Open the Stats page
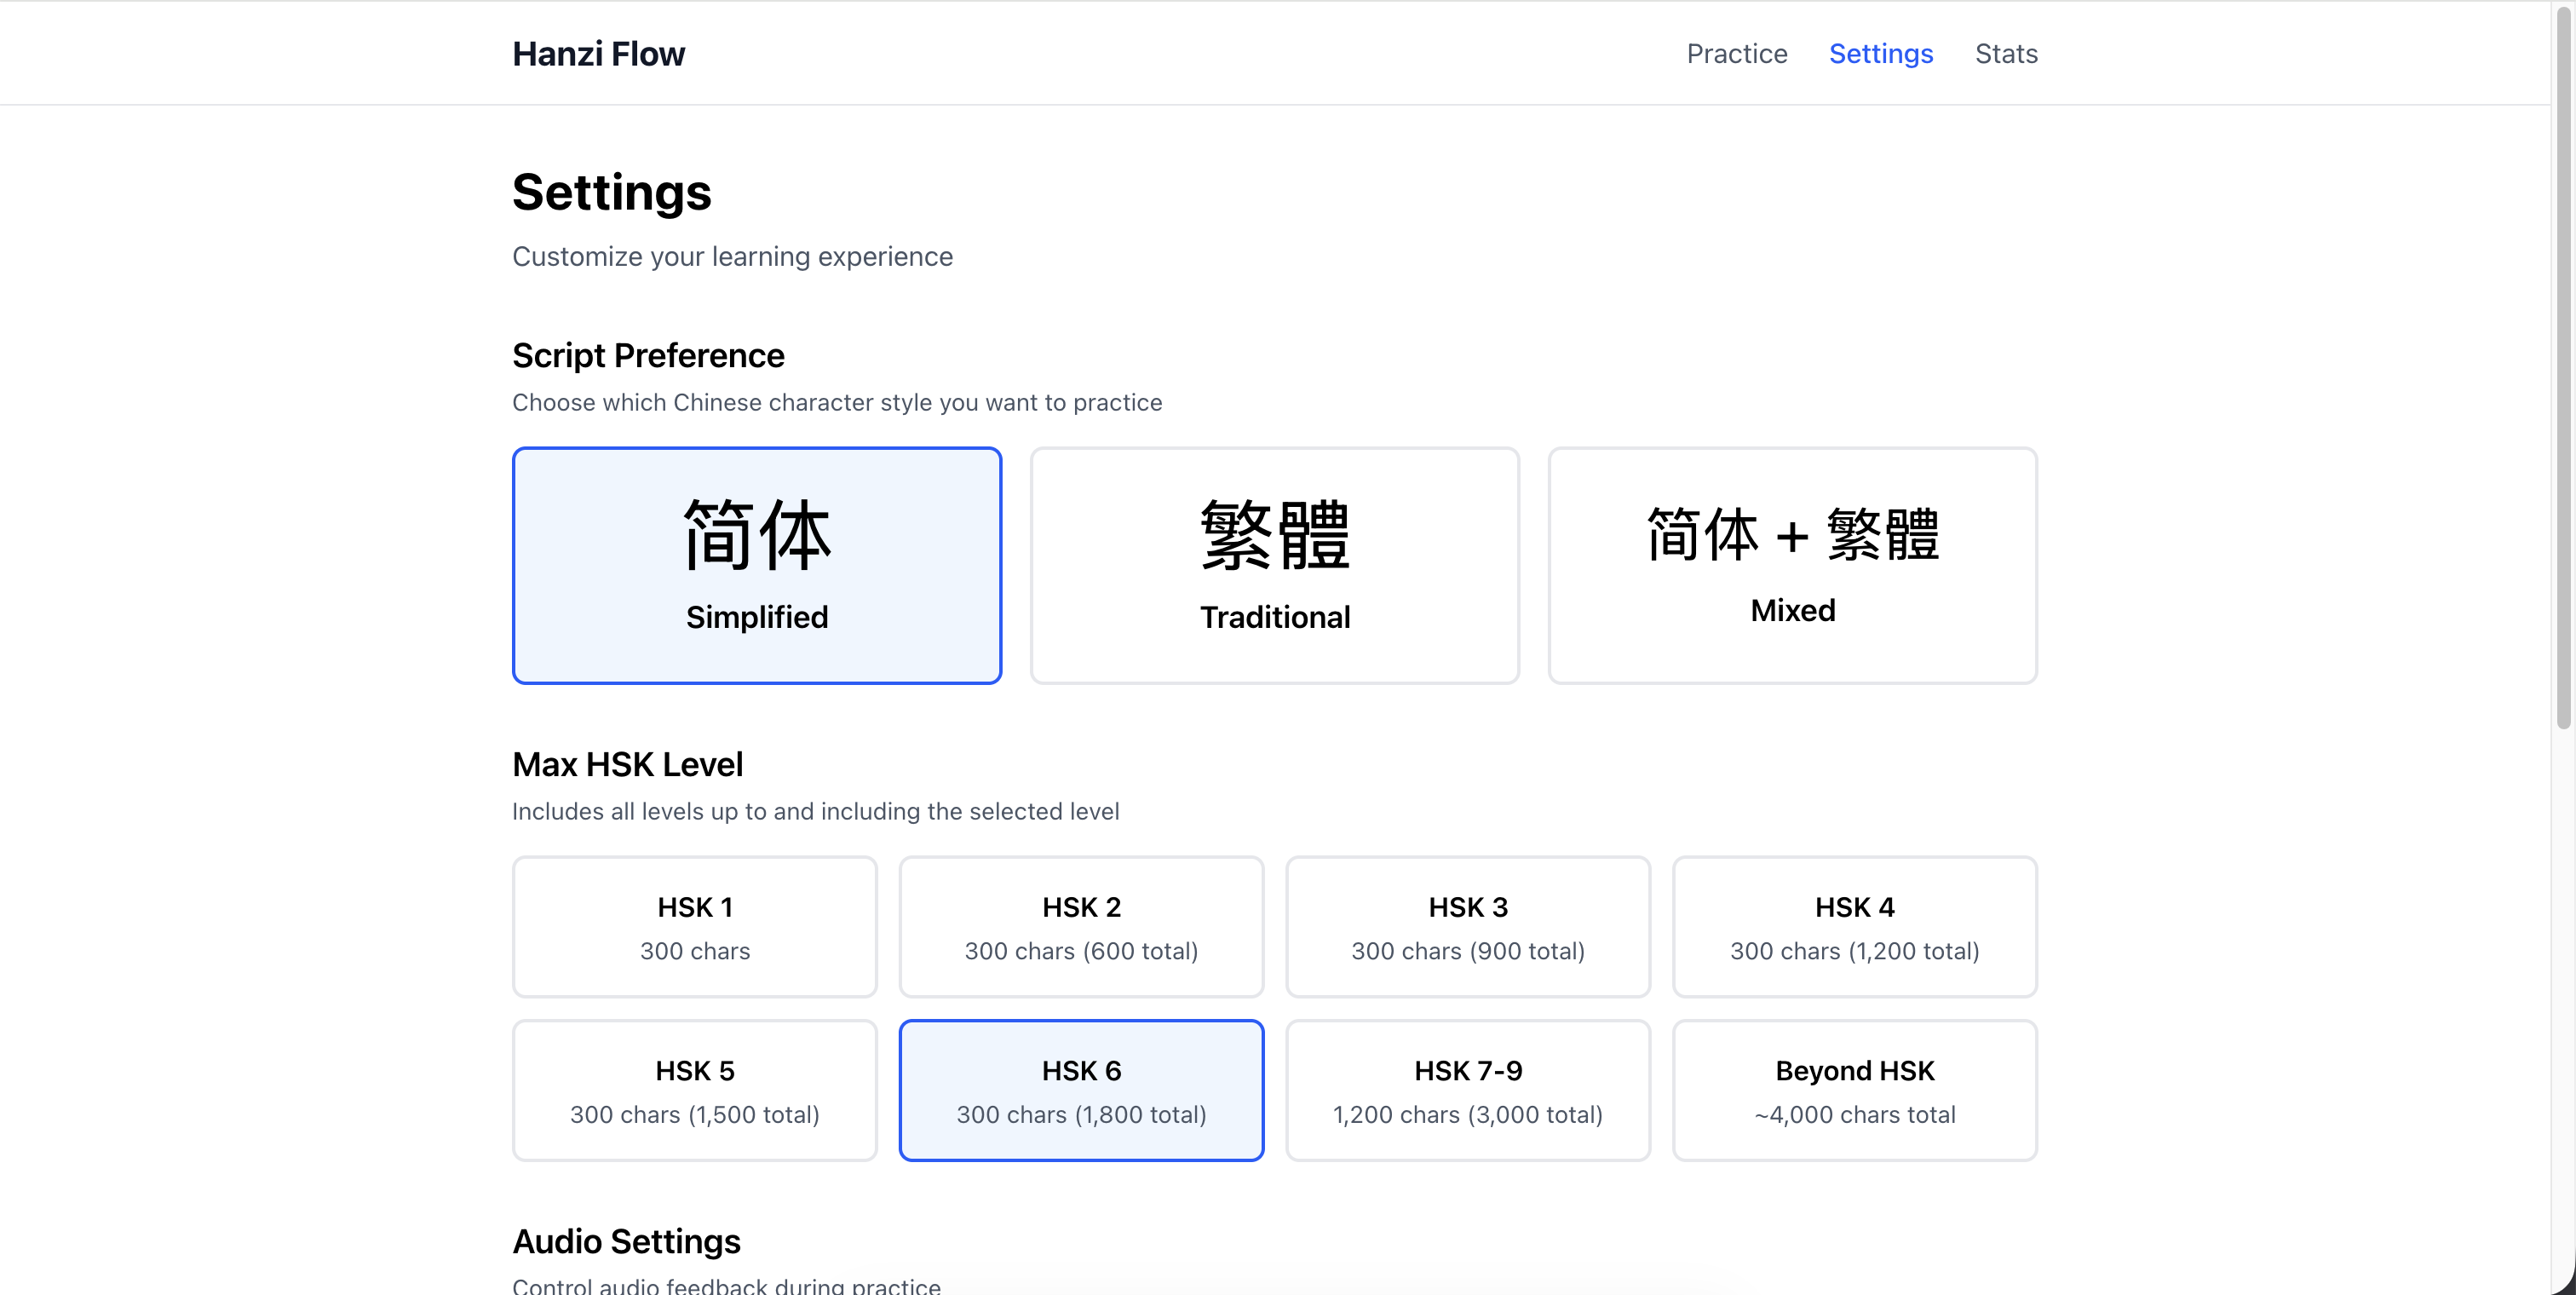 (2006, 53)
